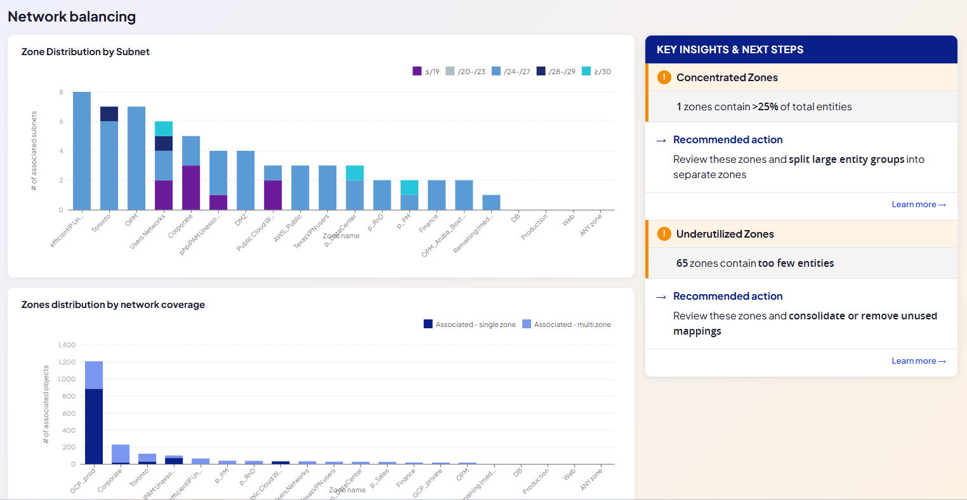Toggle the ≤/19 purple legend swatch

point(417,72)
